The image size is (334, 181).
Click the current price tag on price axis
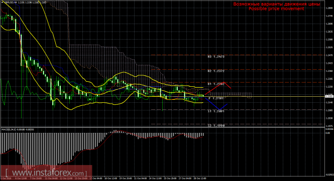(x=329, y=97)
